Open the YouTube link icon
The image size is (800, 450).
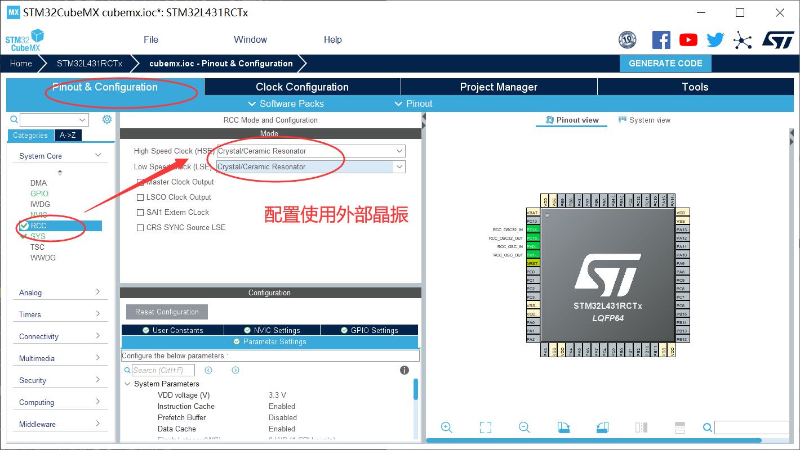coord(688,40)
